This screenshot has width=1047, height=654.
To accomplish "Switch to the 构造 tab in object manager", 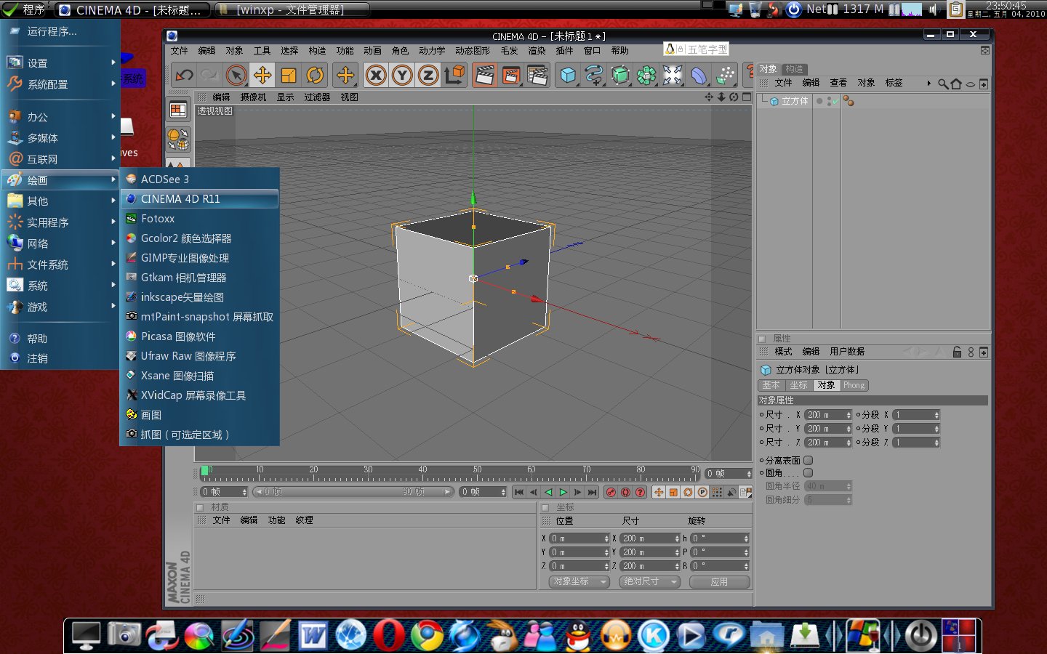I will (x=794, y=69).
